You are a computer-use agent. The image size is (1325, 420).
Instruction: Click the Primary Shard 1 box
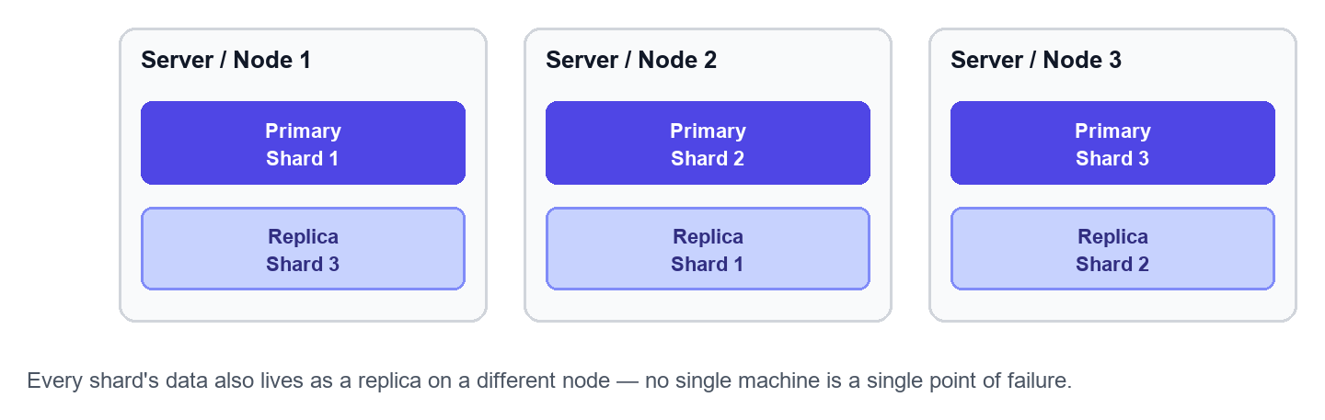point(303,143)
